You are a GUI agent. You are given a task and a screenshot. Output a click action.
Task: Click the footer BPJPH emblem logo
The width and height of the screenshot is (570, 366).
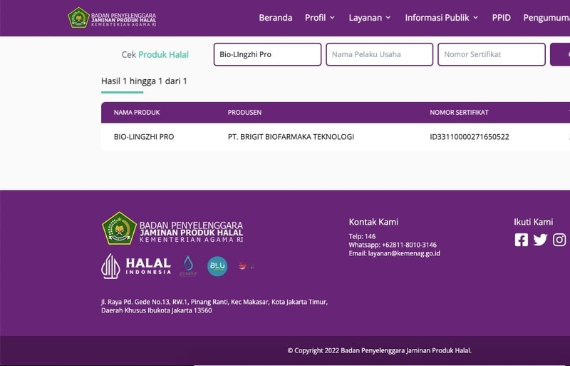(x=119, y=228)
